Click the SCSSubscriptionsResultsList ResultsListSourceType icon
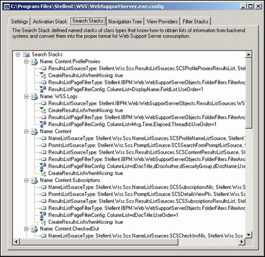The image size is (265, 257). tap(44, 201)
